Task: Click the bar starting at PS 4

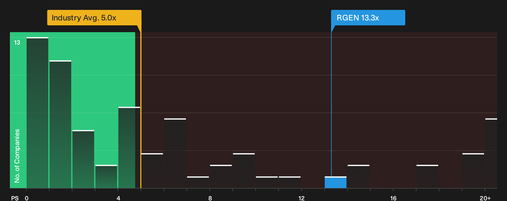Action: [x=129, y=148]
